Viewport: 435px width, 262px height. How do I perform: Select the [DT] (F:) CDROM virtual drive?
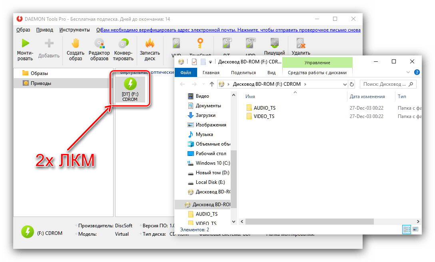[130, 89]
